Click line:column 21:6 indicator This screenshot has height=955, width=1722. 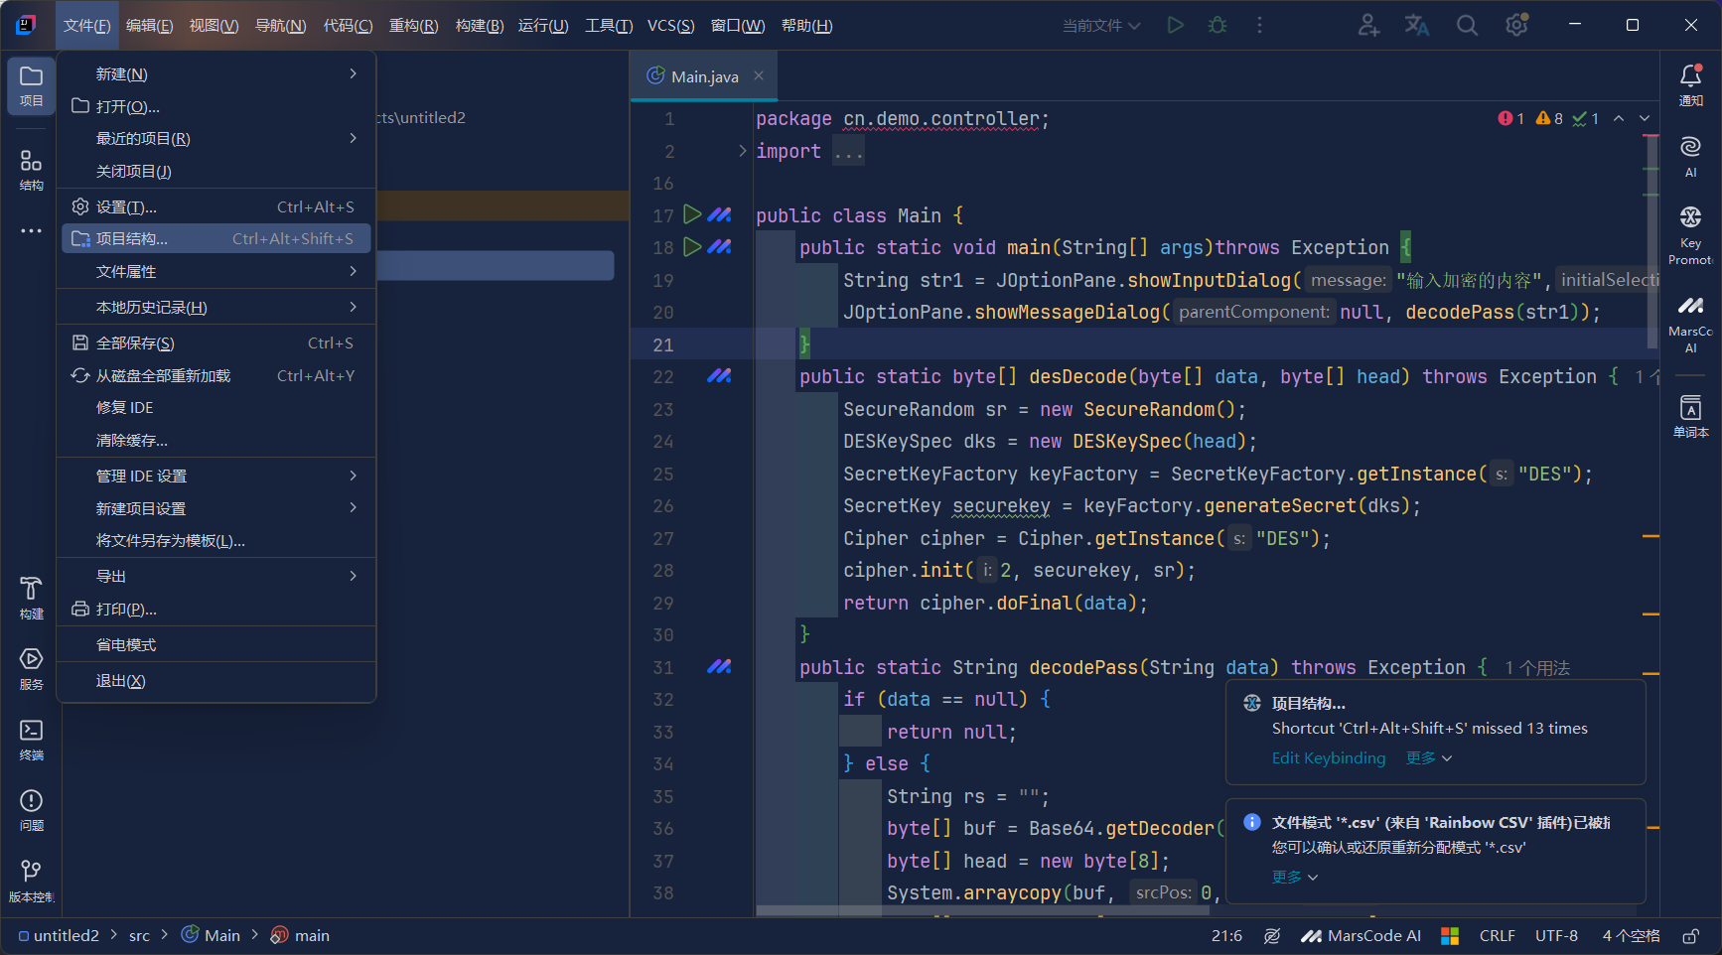[1226, 936]
